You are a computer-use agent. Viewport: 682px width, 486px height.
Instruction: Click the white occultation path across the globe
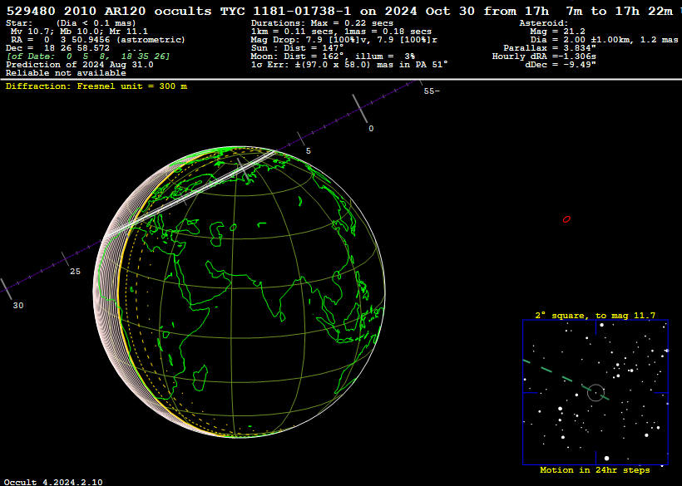coord(191,194)
